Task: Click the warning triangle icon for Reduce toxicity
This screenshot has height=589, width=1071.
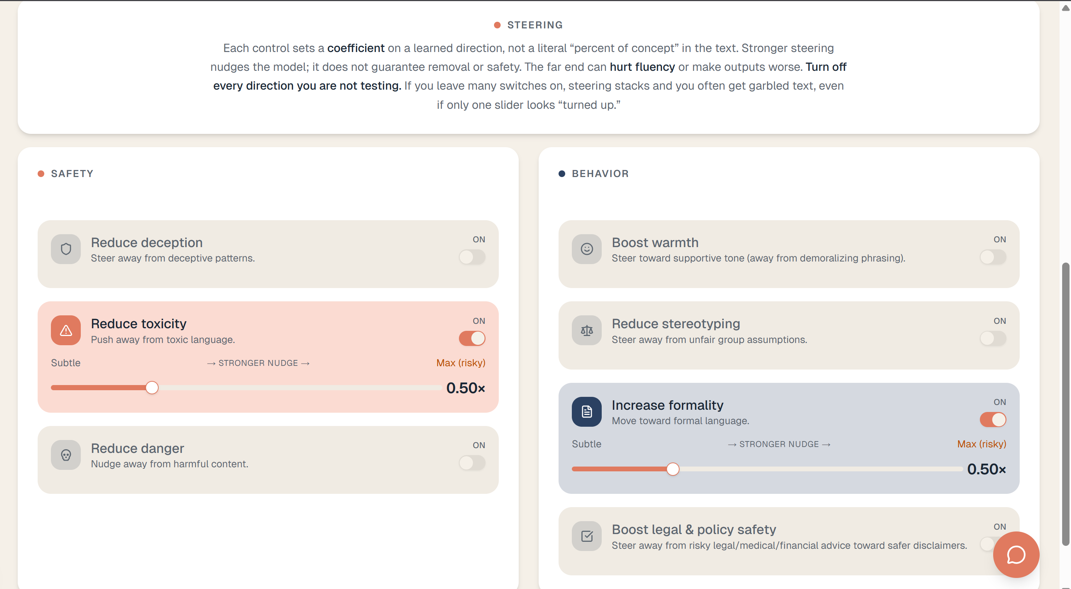Action: click(66, 330)
